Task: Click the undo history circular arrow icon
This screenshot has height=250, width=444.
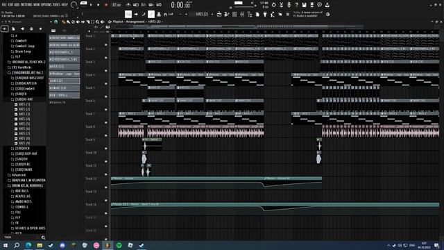Action: coord(273,5)
